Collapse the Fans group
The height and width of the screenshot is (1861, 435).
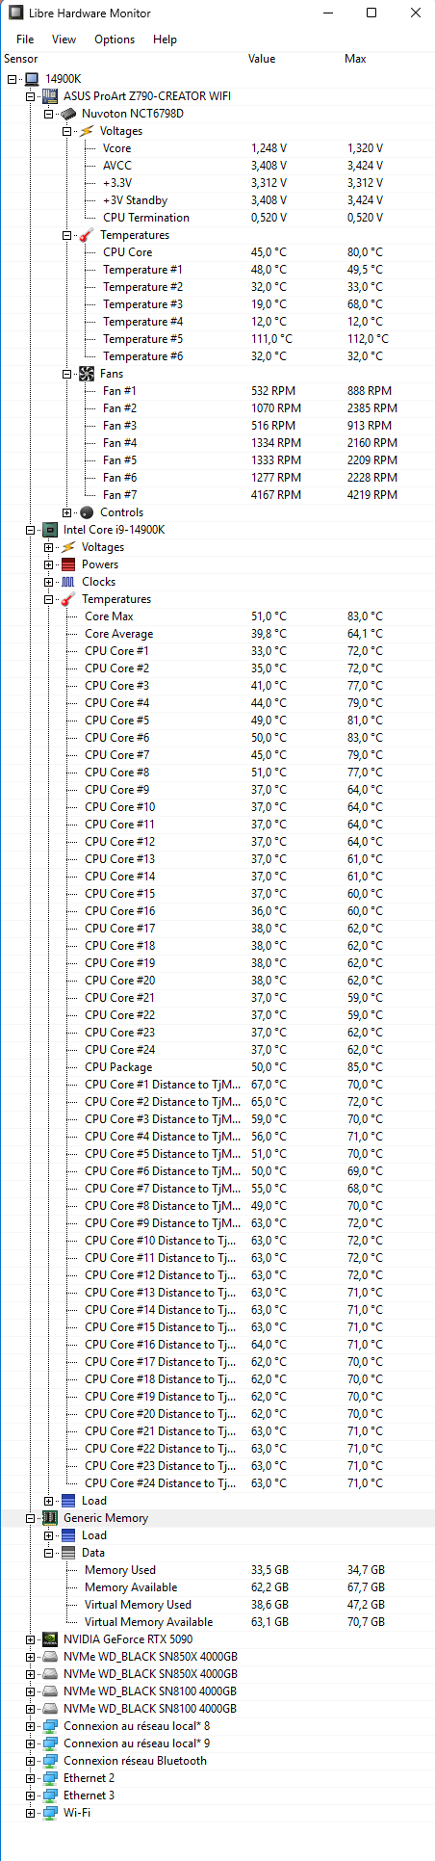tap(67, 374)
